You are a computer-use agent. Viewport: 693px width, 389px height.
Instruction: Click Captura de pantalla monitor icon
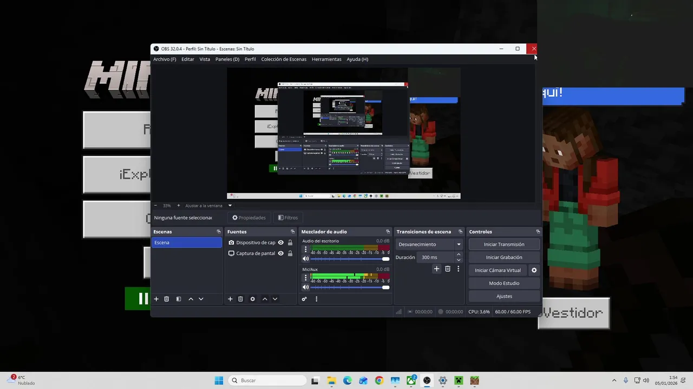(x=231, y=253)
